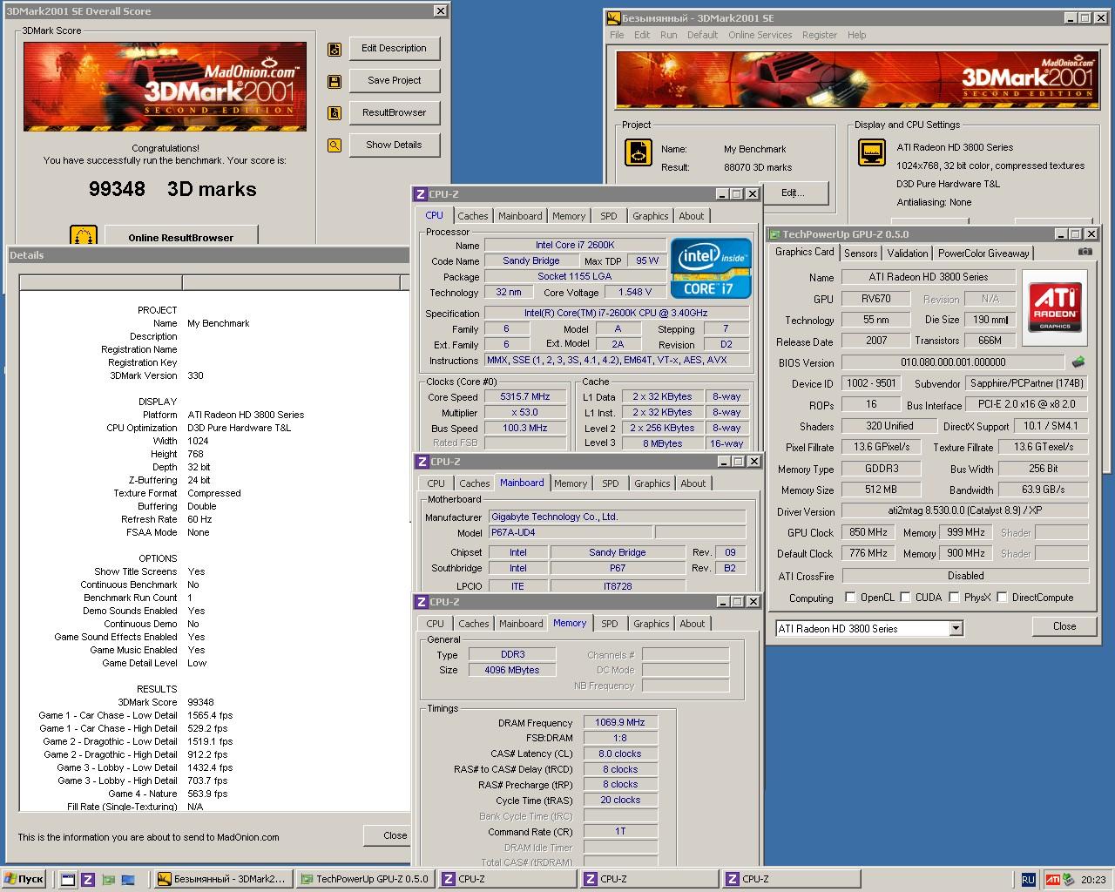Select the Caches tab in top CPU-Z window
Image resolution: width=1115 pixels, height=892 pixels.
(473, 216)
